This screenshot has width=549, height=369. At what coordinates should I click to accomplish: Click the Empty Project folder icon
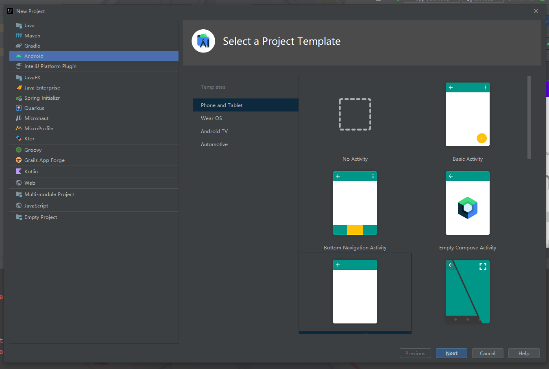click(19, 217)
